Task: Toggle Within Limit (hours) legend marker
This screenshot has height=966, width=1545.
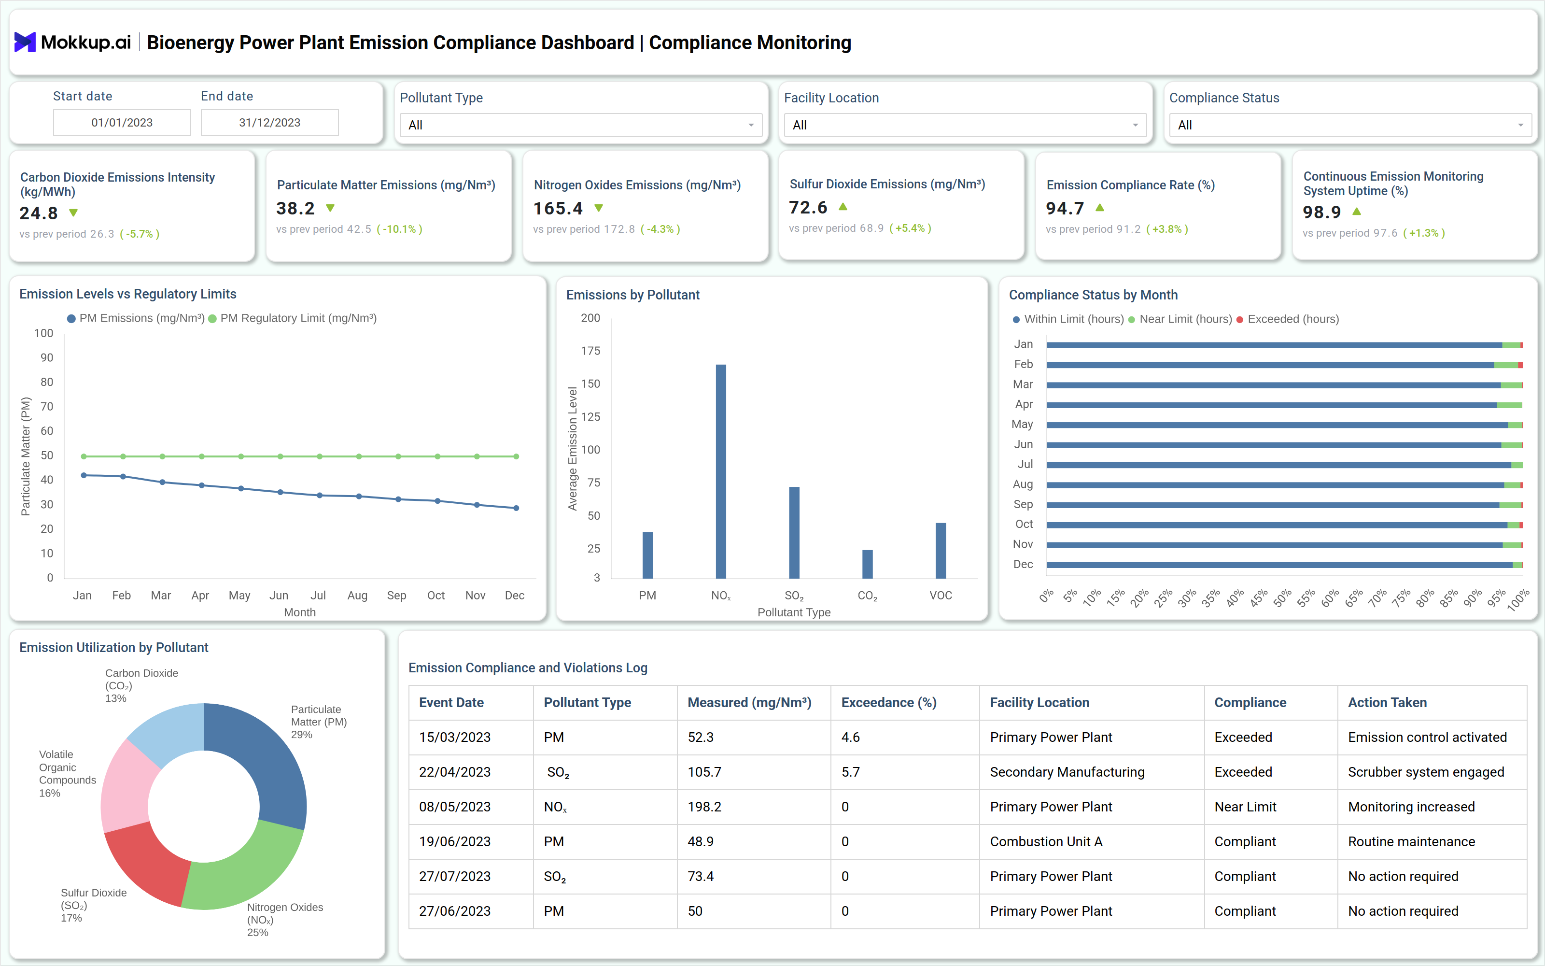Action: tap(1016, 319)
